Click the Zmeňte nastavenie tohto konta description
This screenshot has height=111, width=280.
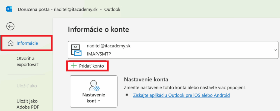pos(185,88)
